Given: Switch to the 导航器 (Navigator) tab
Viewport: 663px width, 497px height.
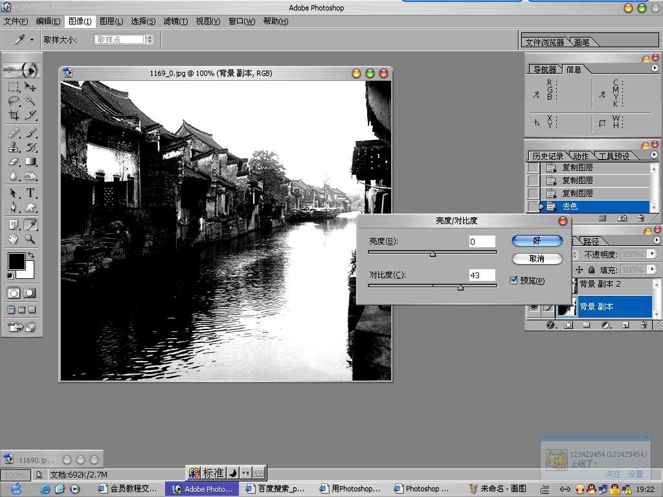Looking at the screenshot, I should 545,69.
